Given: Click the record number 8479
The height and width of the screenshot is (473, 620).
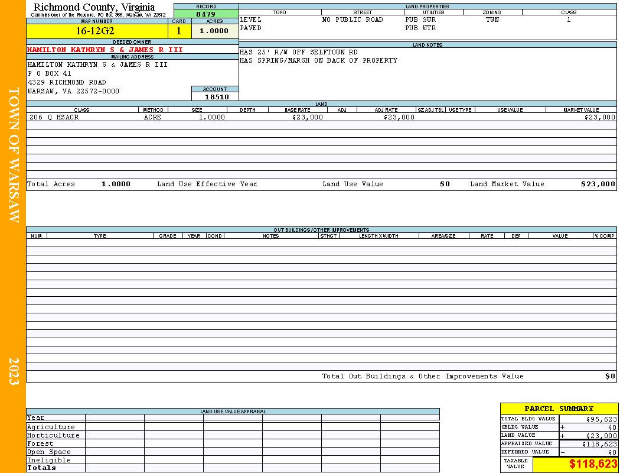Looking at the screenshot, I should click(x=206, y=14).
